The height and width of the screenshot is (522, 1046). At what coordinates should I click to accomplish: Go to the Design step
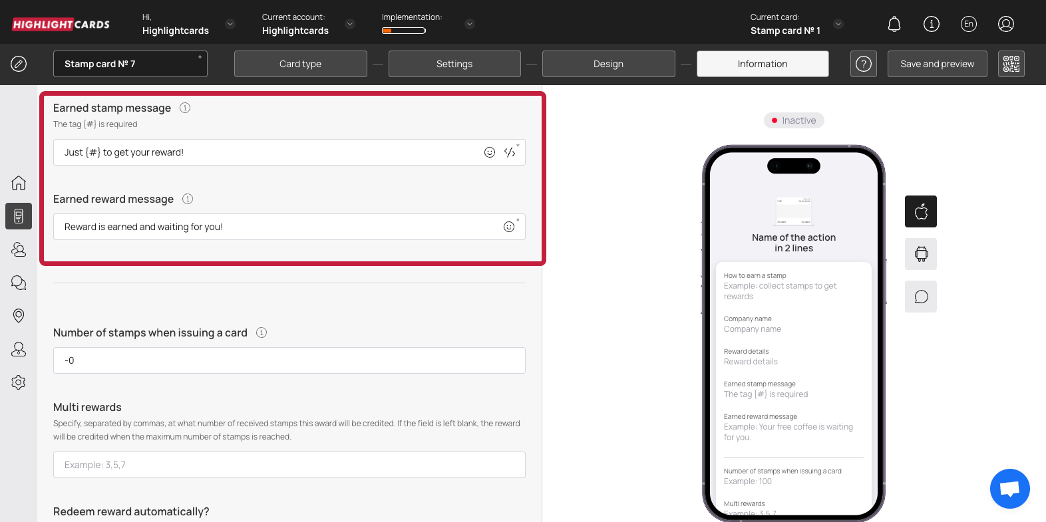click(x=608, y=64)
